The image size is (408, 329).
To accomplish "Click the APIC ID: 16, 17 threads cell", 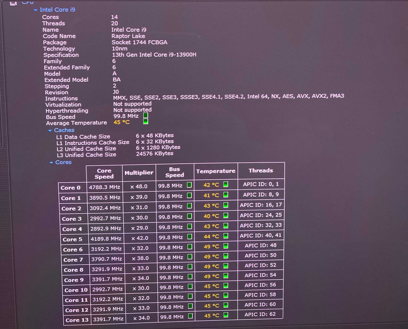I will pyautogui.click(x=261, y=205).
